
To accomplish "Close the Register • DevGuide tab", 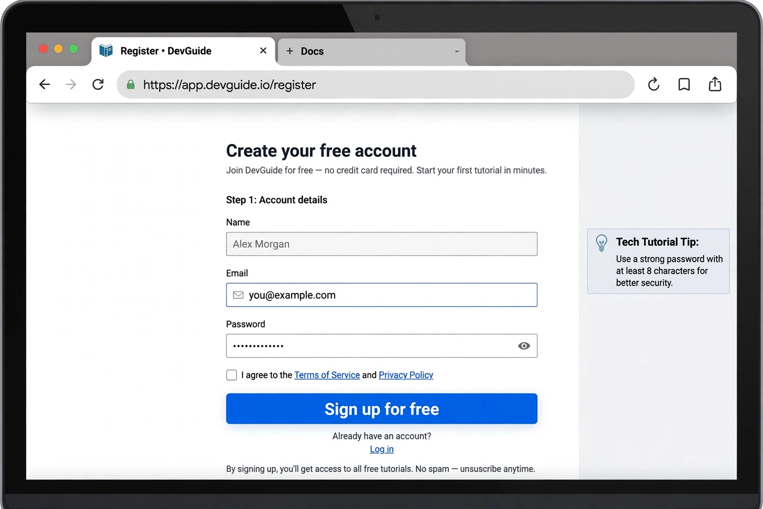I will pyautogui.click(x=263, y=51).
